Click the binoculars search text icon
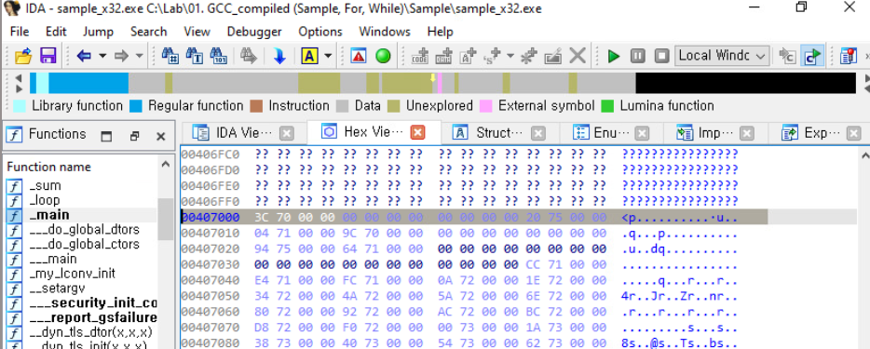The height and width of the screenshot is (349, 870). click(194, 56)
